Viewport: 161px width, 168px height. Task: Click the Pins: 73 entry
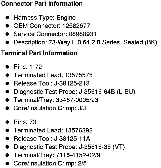coord(25,122)
